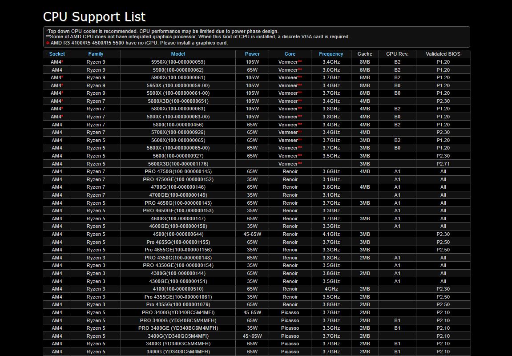
Task: Select model 5600X (100-000000065-00) cell
Action: click(x=178, y=148)
